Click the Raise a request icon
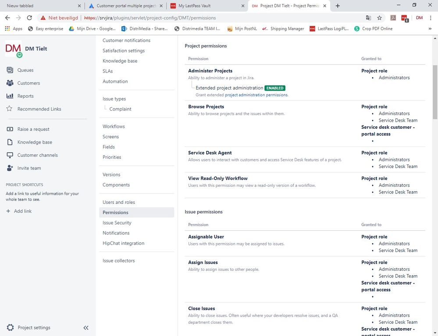The image size is (438, 336). [x=10, y=129]
